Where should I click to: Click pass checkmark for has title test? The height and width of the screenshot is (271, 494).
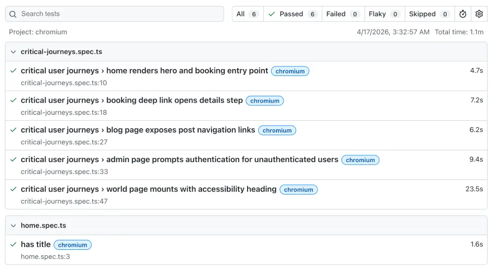(13, 244)
